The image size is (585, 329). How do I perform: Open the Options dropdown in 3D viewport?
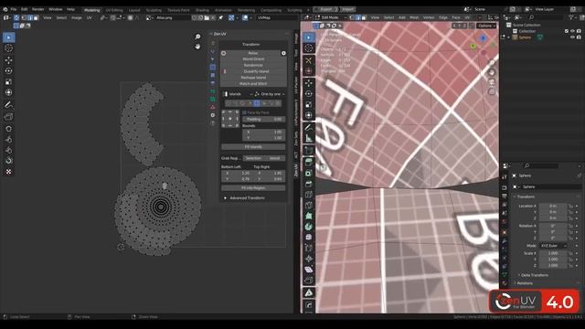click(x=486, y=26)
